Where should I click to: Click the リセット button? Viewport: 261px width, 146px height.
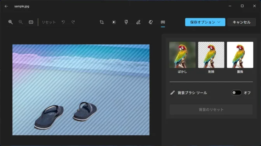coord(49,22)
